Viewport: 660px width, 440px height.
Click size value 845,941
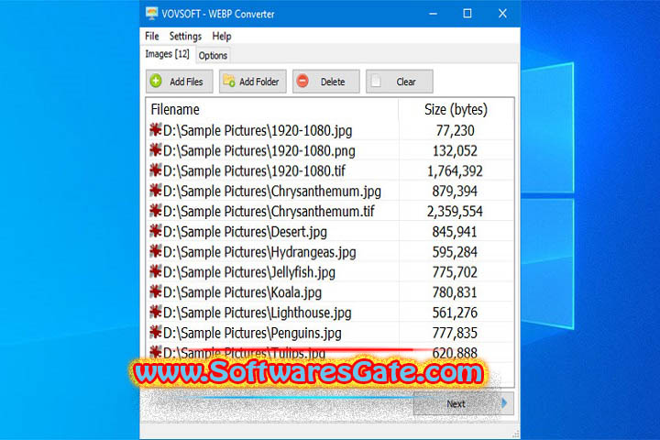coord(455,232)
